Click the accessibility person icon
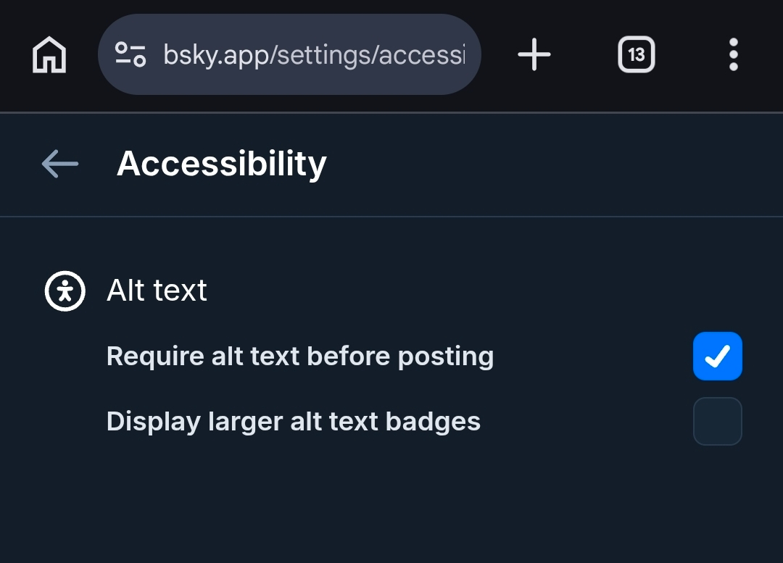The height and width of the screenshot is (563, 783). (65, 291)
